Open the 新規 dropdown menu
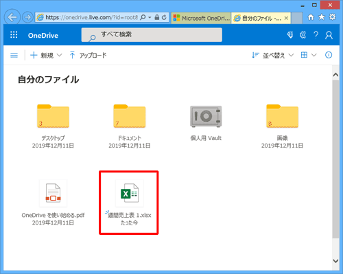Screen dimensions: 343x274 46,55
